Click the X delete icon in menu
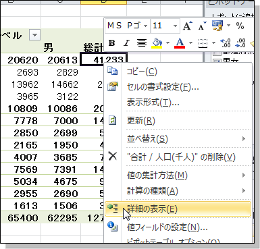The image size is (260, 249). pyautogui.click(x=113, y=156)
